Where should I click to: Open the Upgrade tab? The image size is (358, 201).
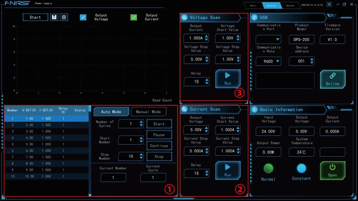click(290, 5)
